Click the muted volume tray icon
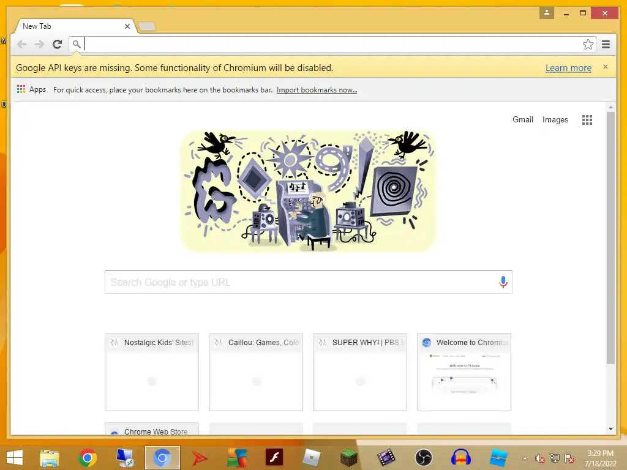627x470 pixels. pyautogui.click(x=540, y=458)
